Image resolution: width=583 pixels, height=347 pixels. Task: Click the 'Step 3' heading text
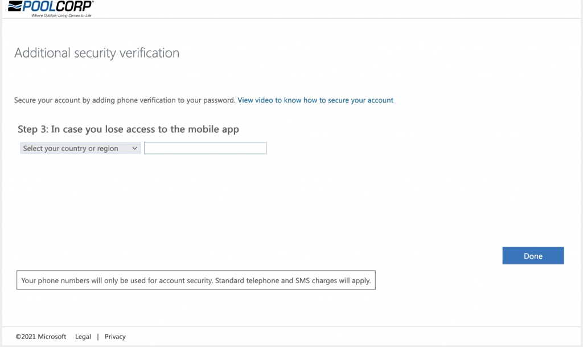(33, 129)
